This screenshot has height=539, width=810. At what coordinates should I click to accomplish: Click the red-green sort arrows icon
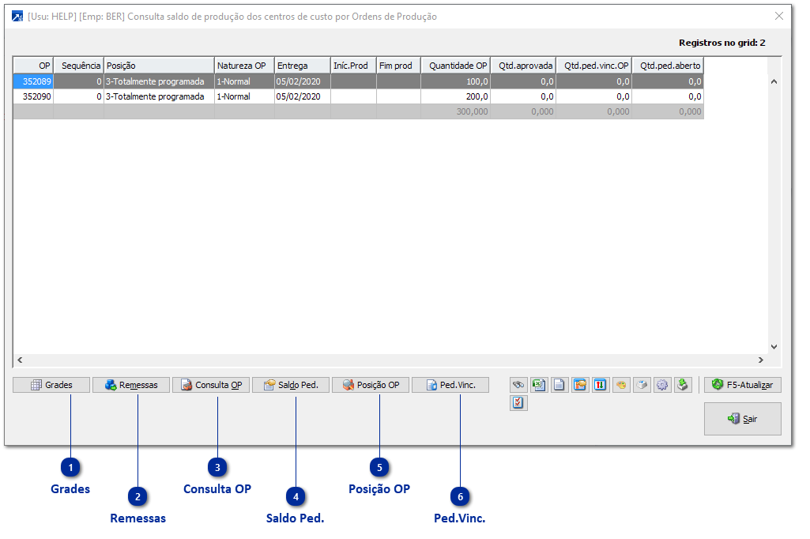pos(600,385)
